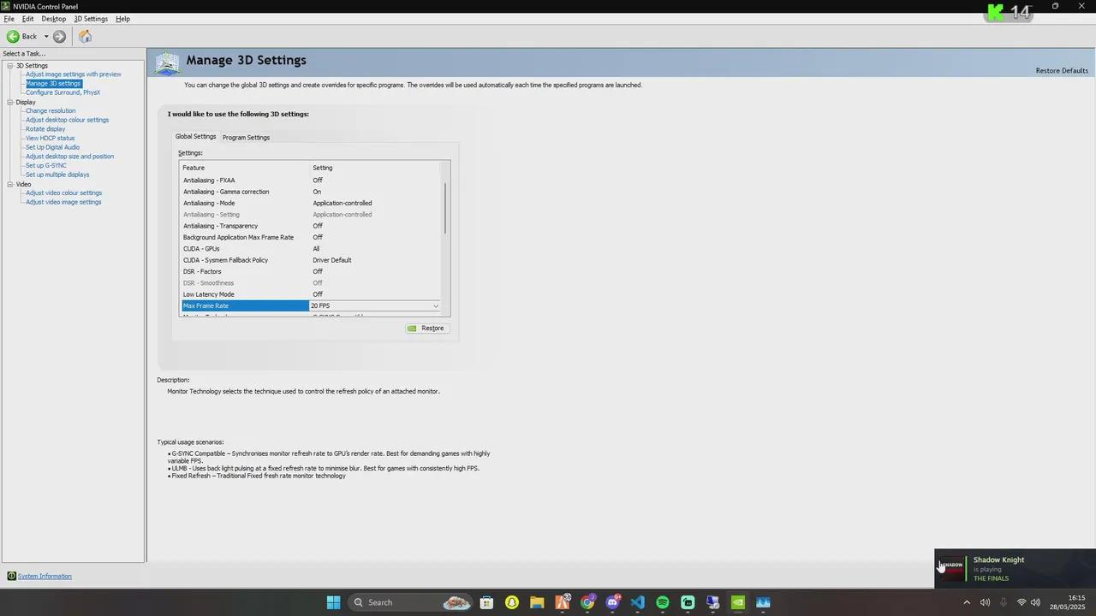
Task: Open the Back button history dropdown arrow
Action: 46,36
